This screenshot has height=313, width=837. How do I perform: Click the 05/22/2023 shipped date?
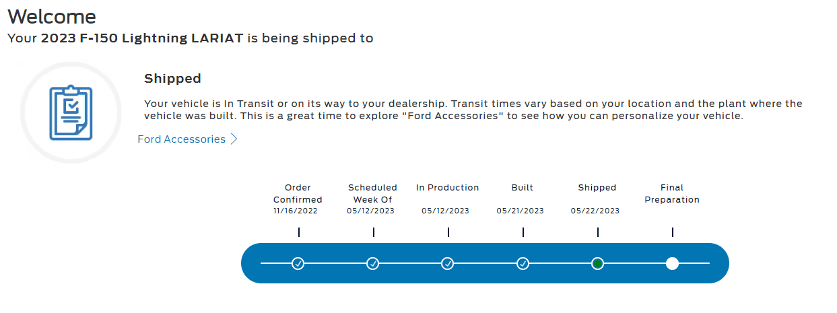tap(595, 211)
